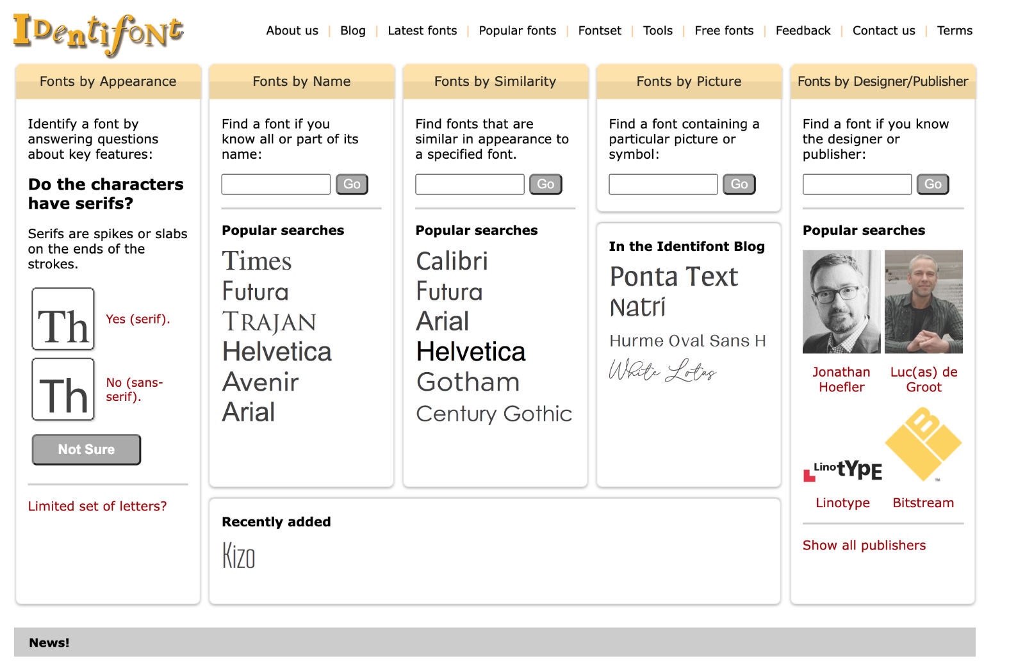Click the Trajan popular search sample
Screen dimensions: 1025x666
269,322
